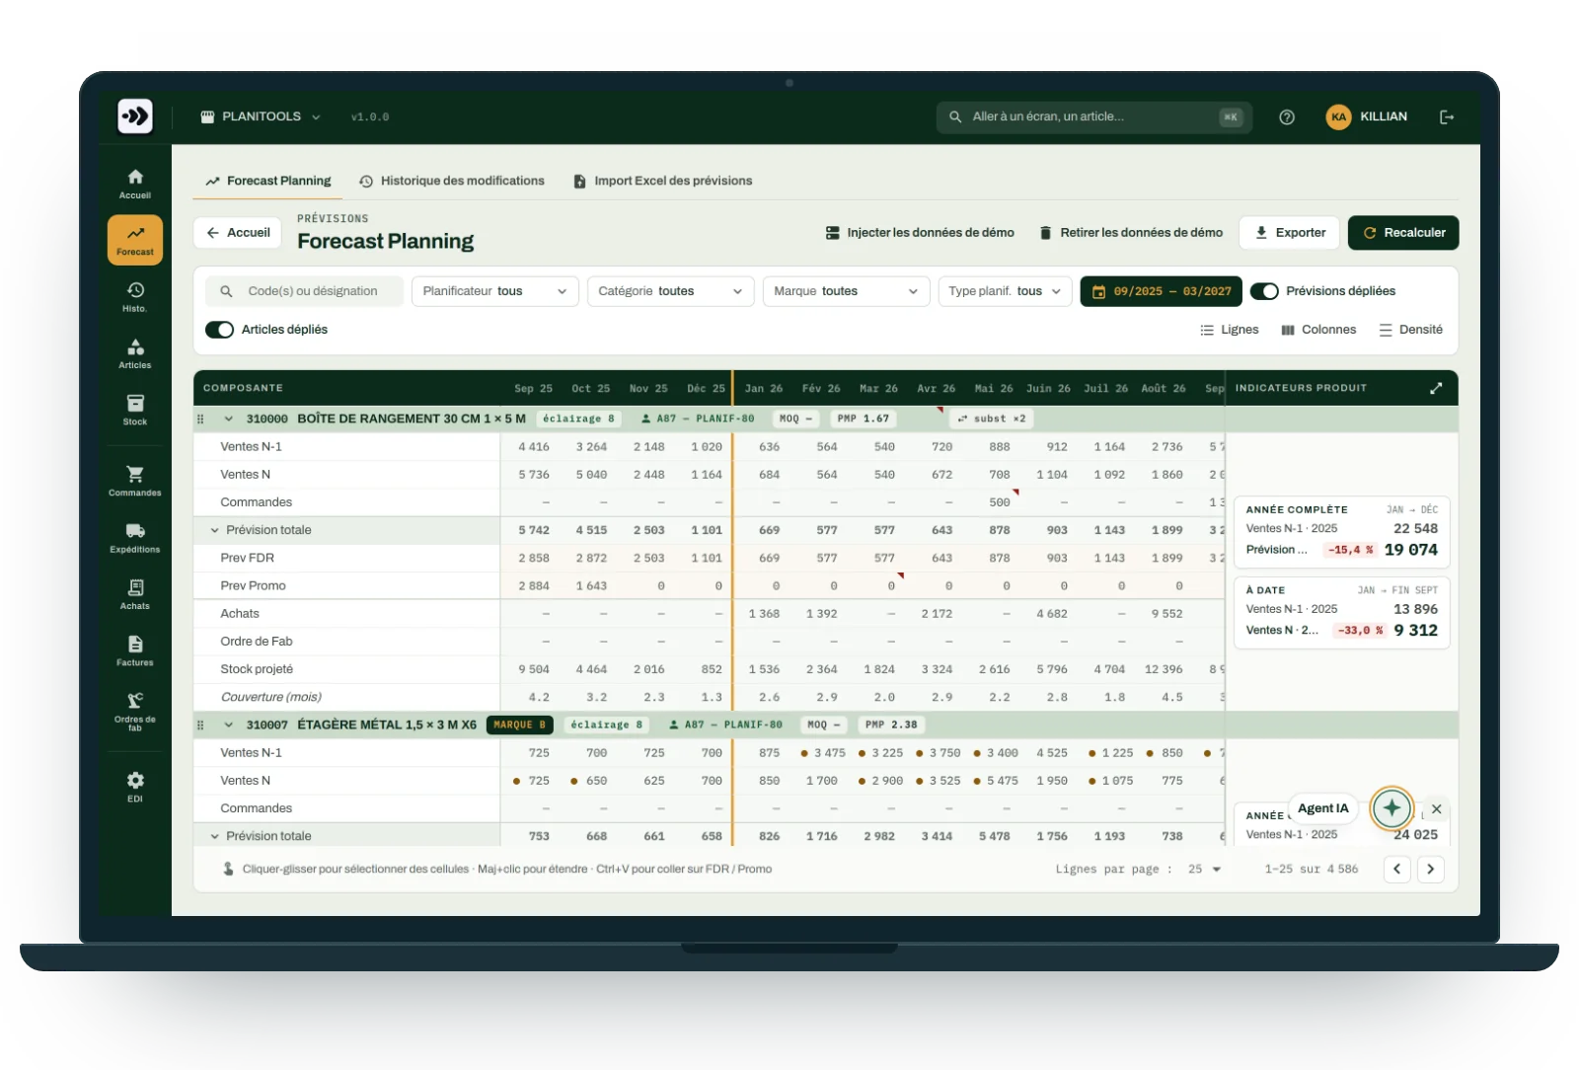
Task: Go to previous page arrow
Action: pyautogui.click(x=1396, y=870)
